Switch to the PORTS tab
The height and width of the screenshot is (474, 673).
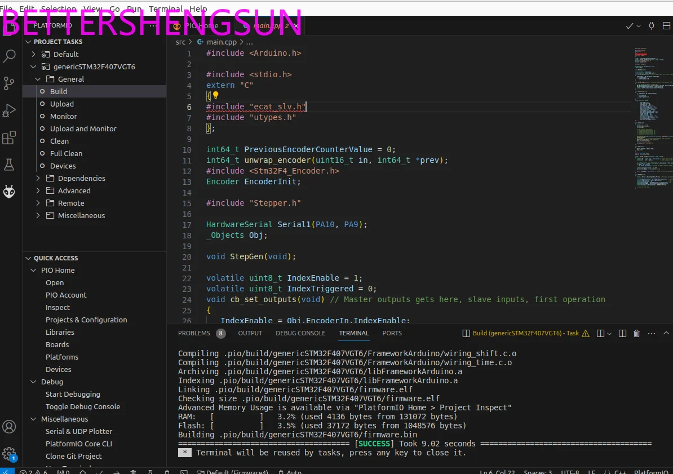click(x=392, y=333)
